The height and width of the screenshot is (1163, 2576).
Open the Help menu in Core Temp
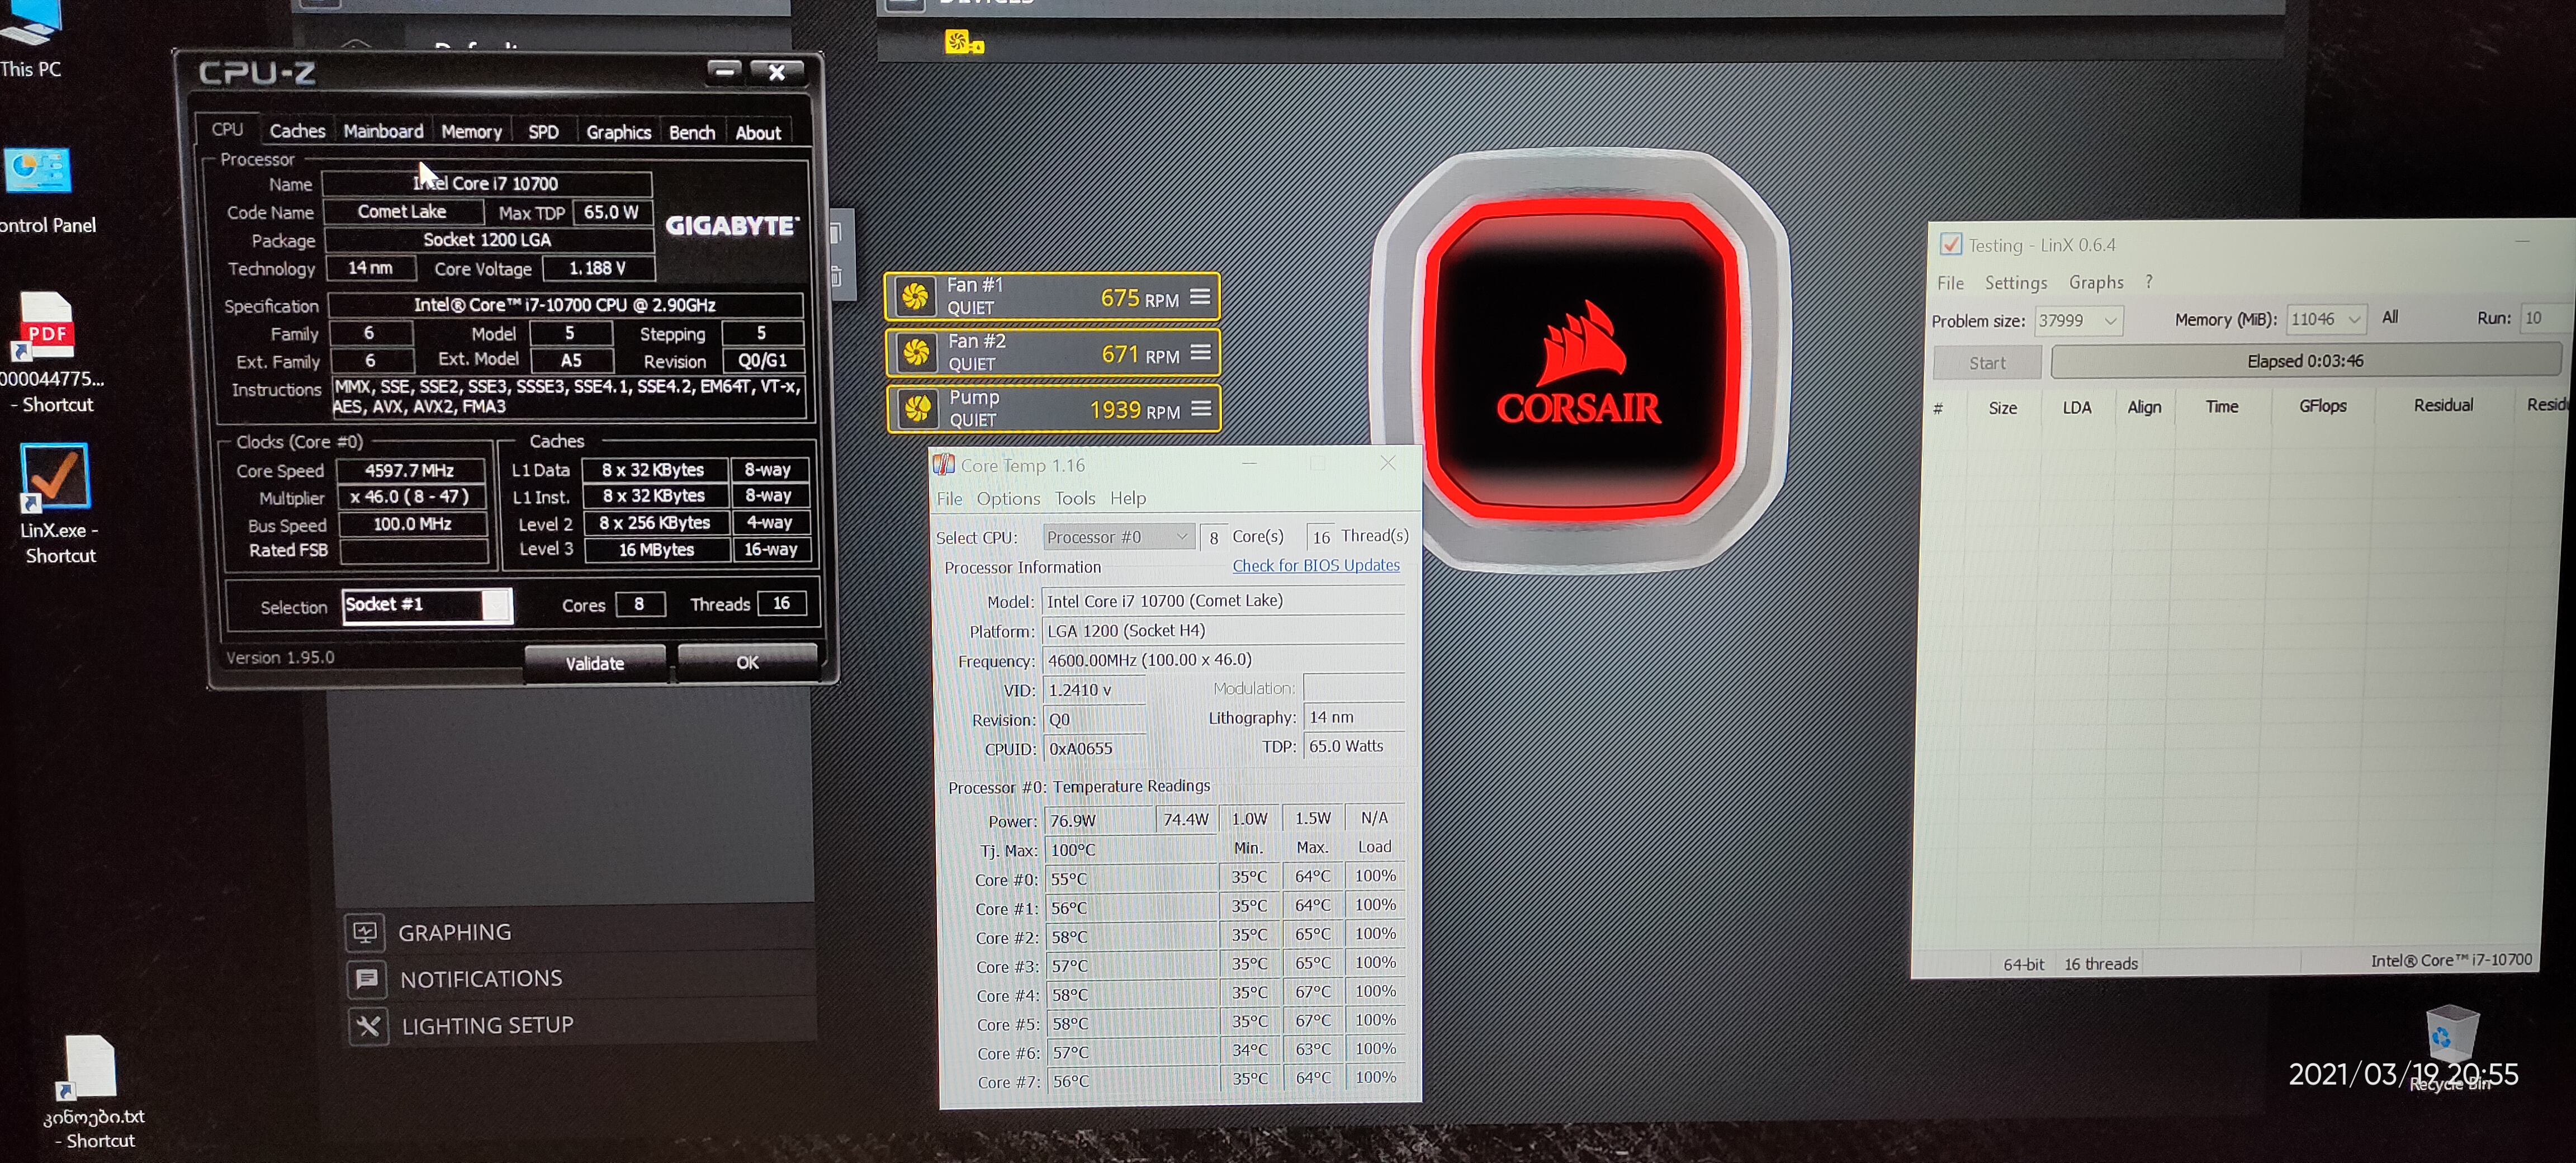click(x=1128, y=498)
